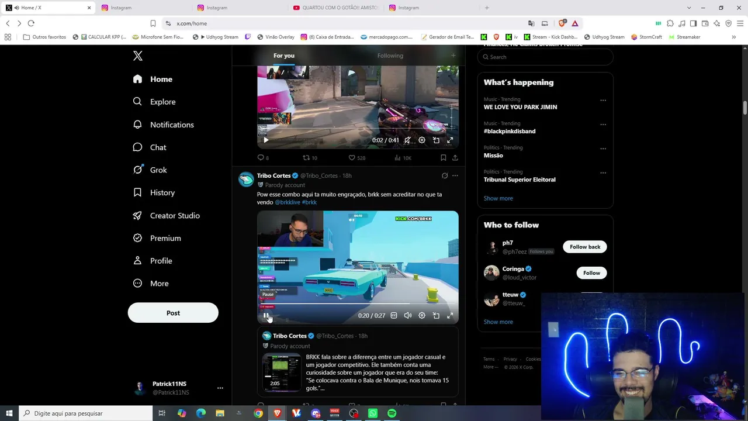The image size is (748, 421).
Task: Switch to the Following tab
Action: pyautogui.click(x=390, y=56)
